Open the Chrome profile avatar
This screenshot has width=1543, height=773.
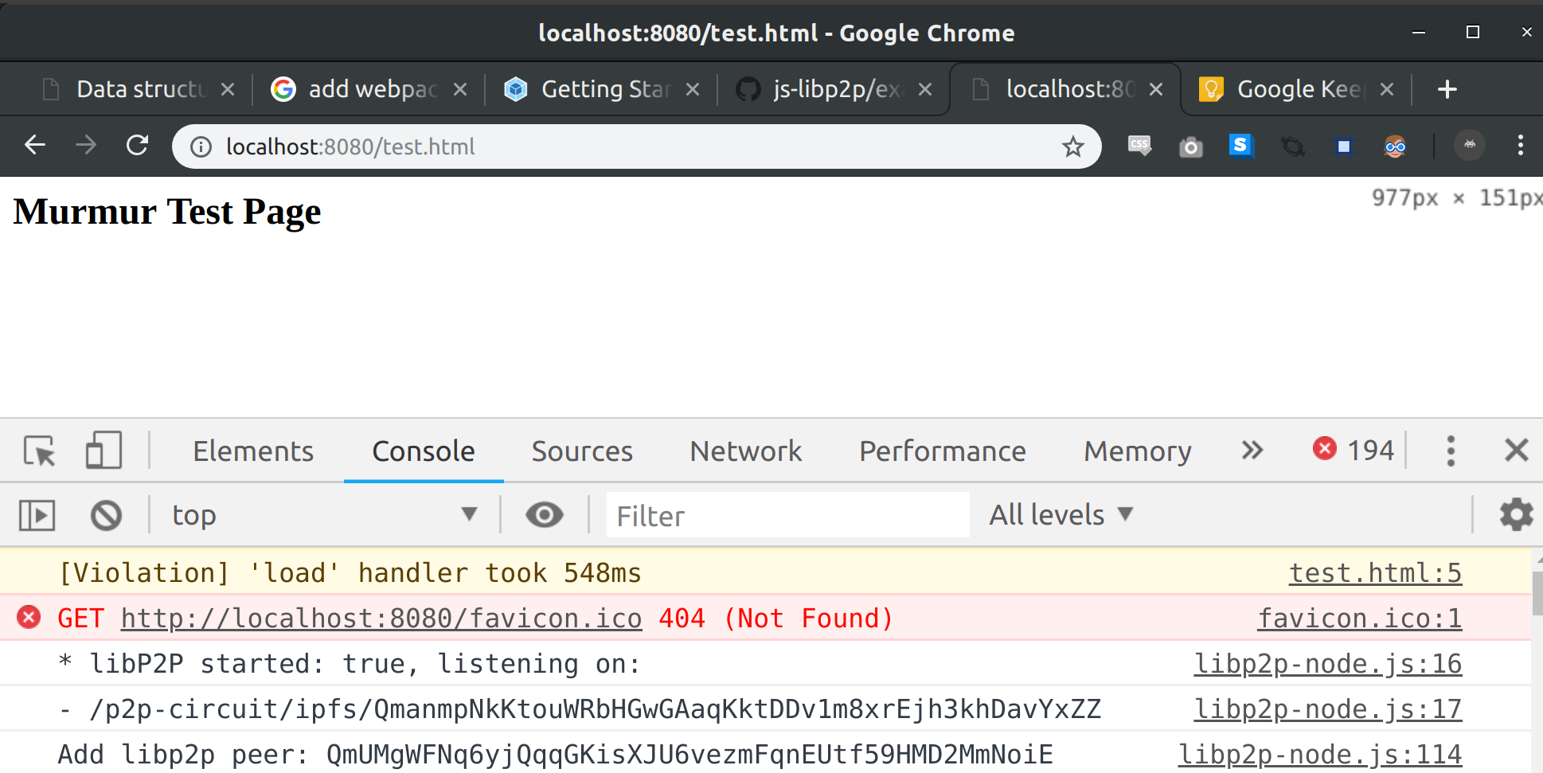[x=1470, y=145]
